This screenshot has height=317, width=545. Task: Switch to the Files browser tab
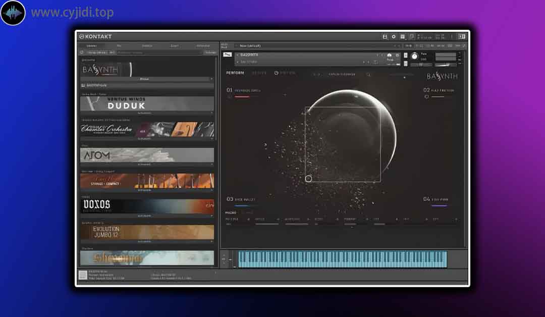[x=119, y=46]
